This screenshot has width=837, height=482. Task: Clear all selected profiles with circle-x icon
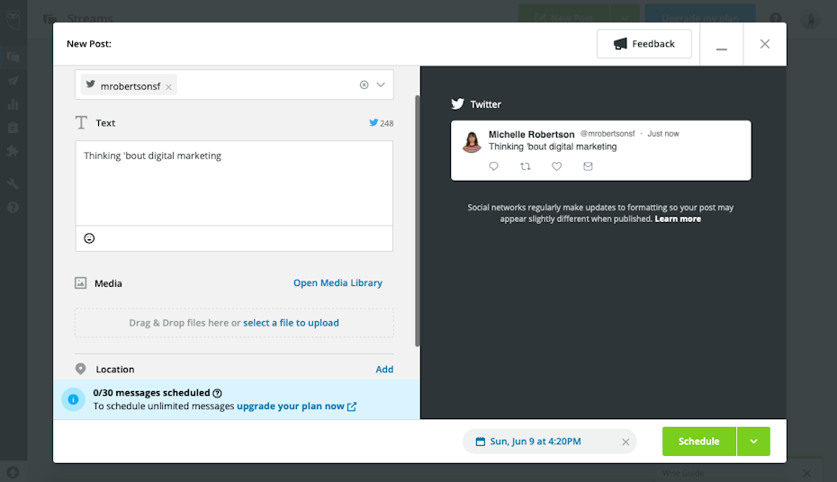point(364,85)
